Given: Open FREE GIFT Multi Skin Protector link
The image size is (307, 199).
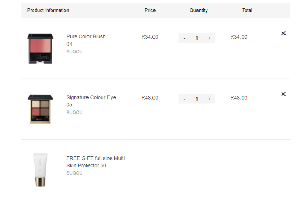Looking at the screenshot, I should (x=95, y=162).
